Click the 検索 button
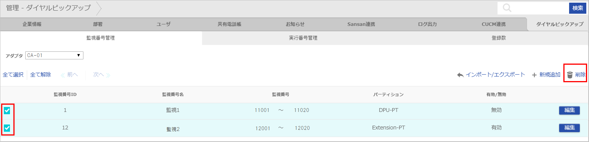Screen dimensions: 589x142 pyautogui.click(x=578, y=8)
